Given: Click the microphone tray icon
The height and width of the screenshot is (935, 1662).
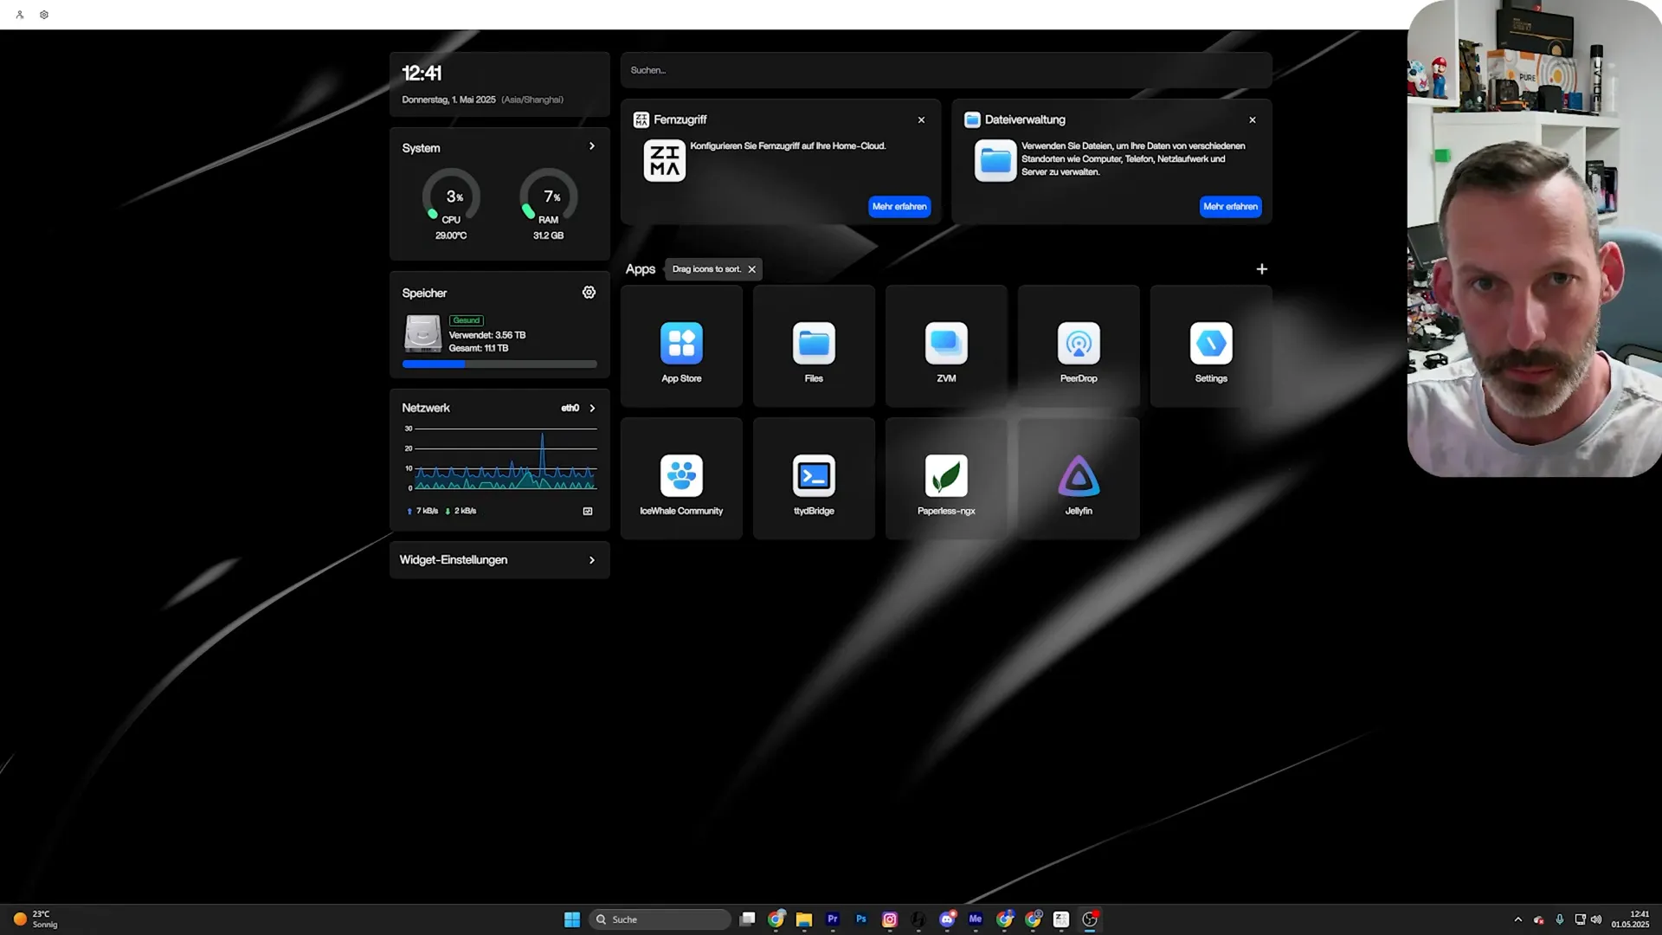Looking at the screenshot, I should (x=1560, y=919).
